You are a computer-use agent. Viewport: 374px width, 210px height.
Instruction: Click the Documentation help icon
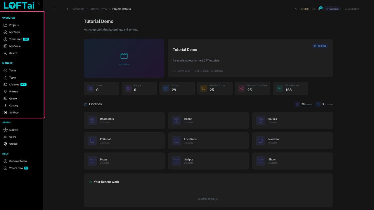click(x=5, y=161)
